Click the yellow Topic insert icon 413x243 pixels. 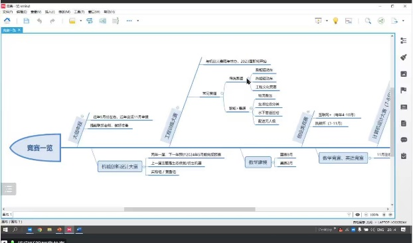click(72, 21)
